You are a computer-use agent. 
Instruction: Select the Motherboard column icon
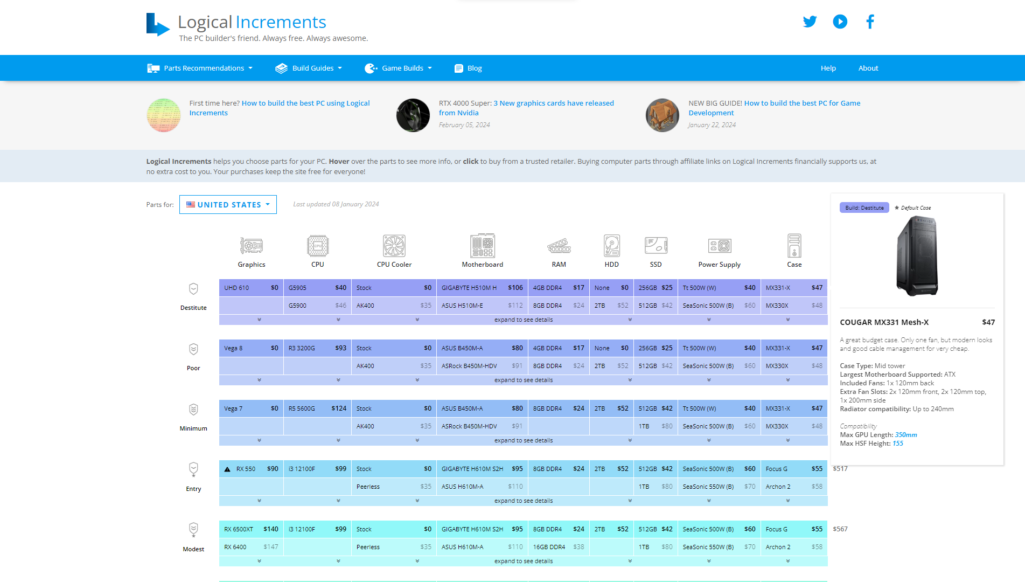point(482,246)
